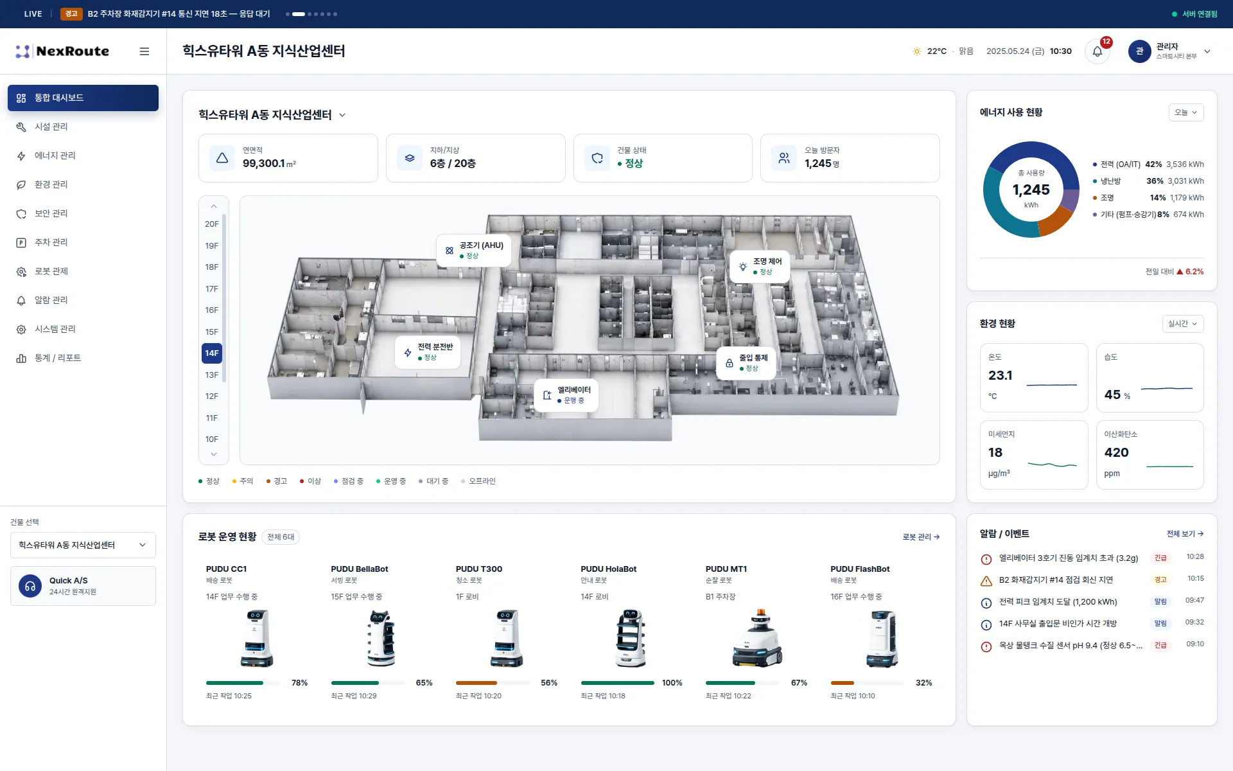
Task: Click the 건물 상태 shield icon
Action: coord(597,158)
